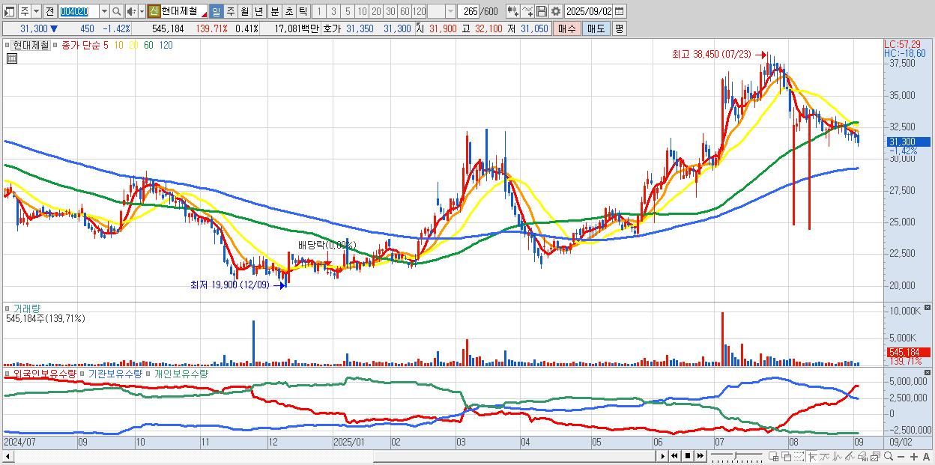
Task: Click the top-left window layout icon
Action: [9, 11]
